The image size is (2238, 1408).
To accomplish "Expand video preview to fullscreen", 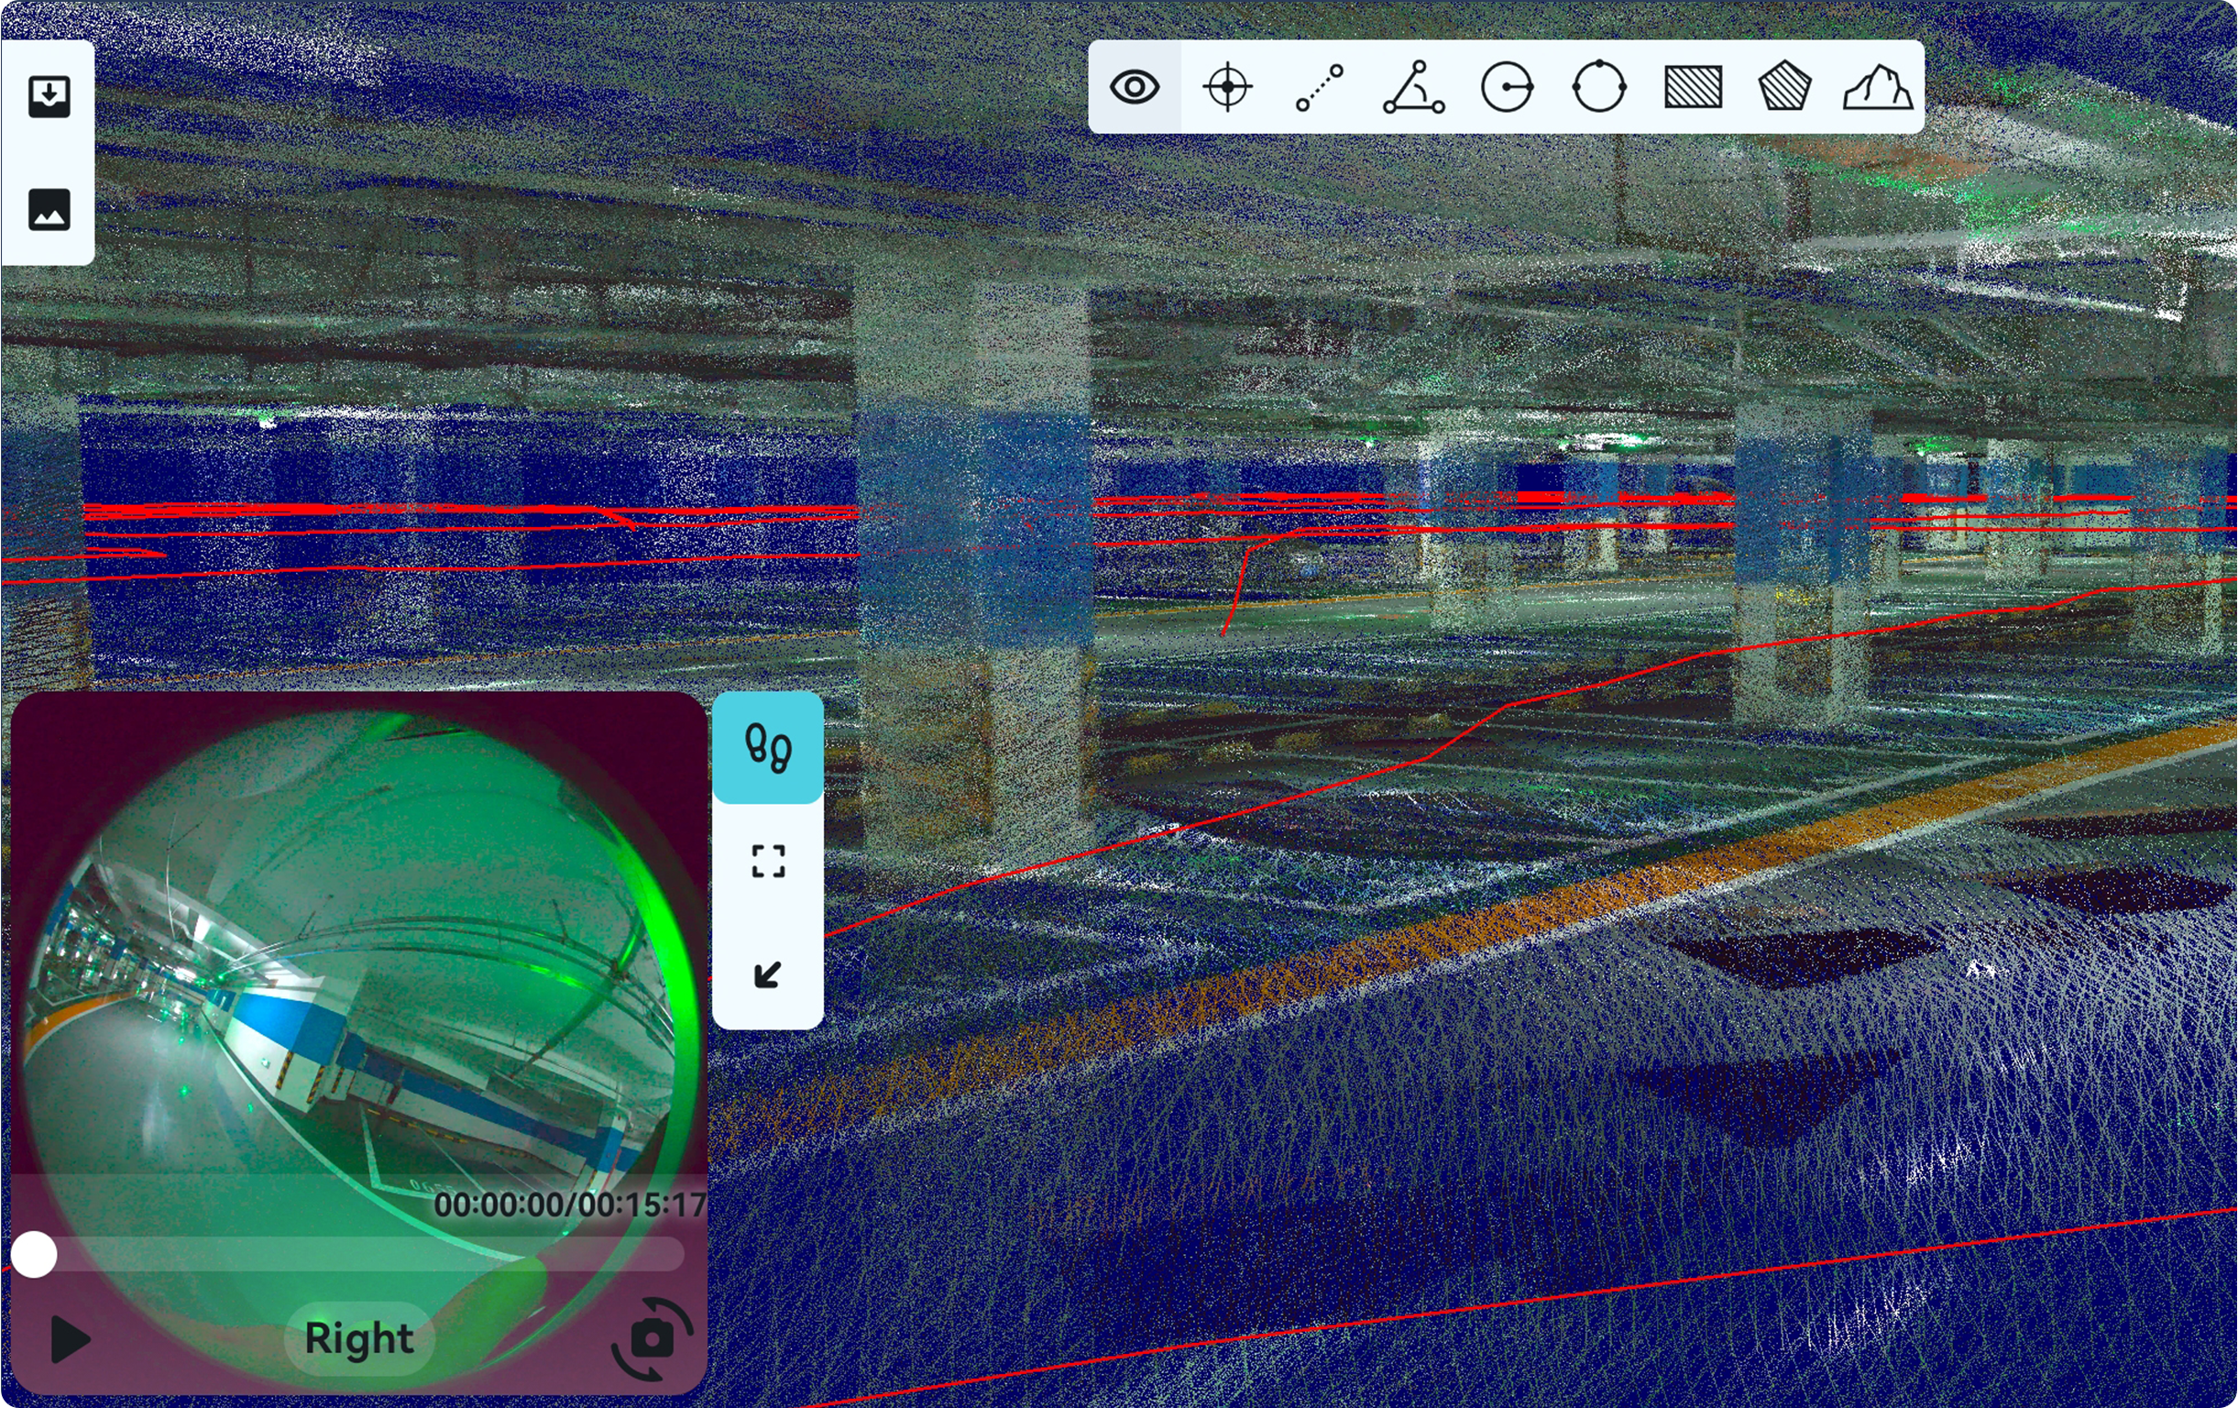I will coord(768,861).
